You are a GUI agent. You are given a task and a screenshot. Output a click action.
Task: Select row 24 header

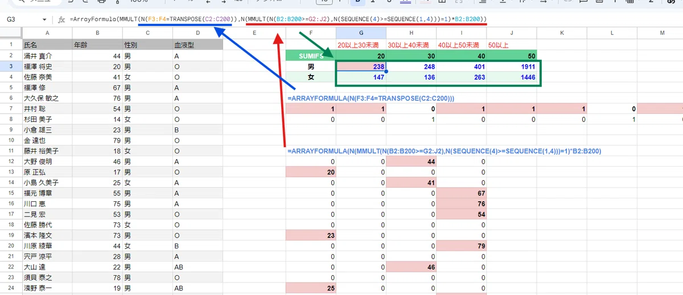pyautogui.click(x=11, y=289)
